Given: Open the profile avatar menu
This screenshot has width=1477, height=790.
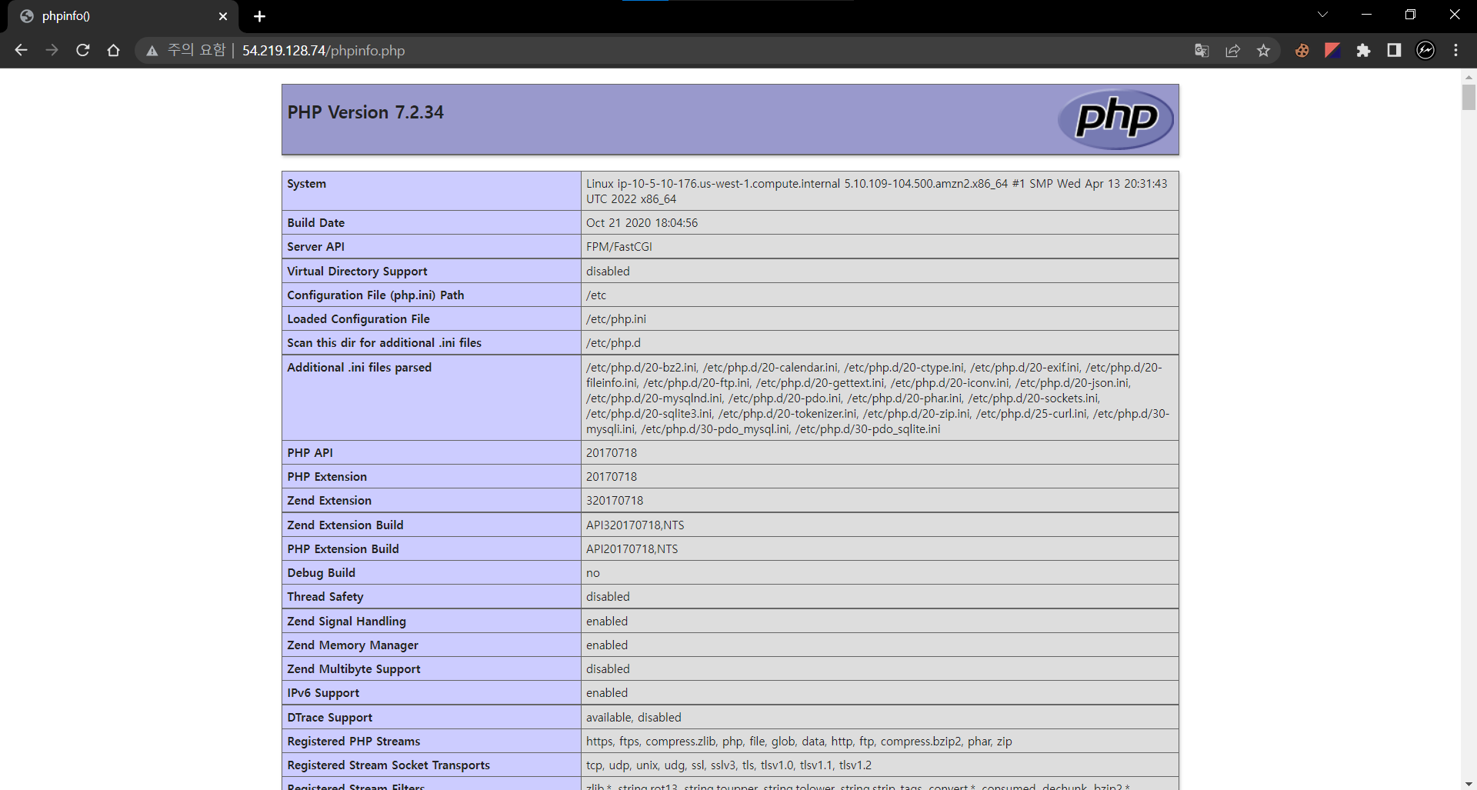Looking at the screenshot, I should 1425,51.
